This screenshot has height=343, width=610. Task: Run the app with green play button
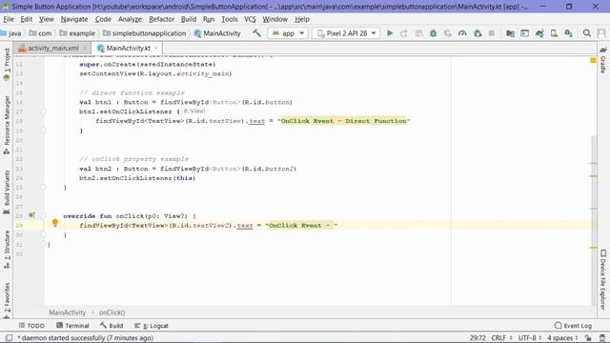(x=390, y=33)
